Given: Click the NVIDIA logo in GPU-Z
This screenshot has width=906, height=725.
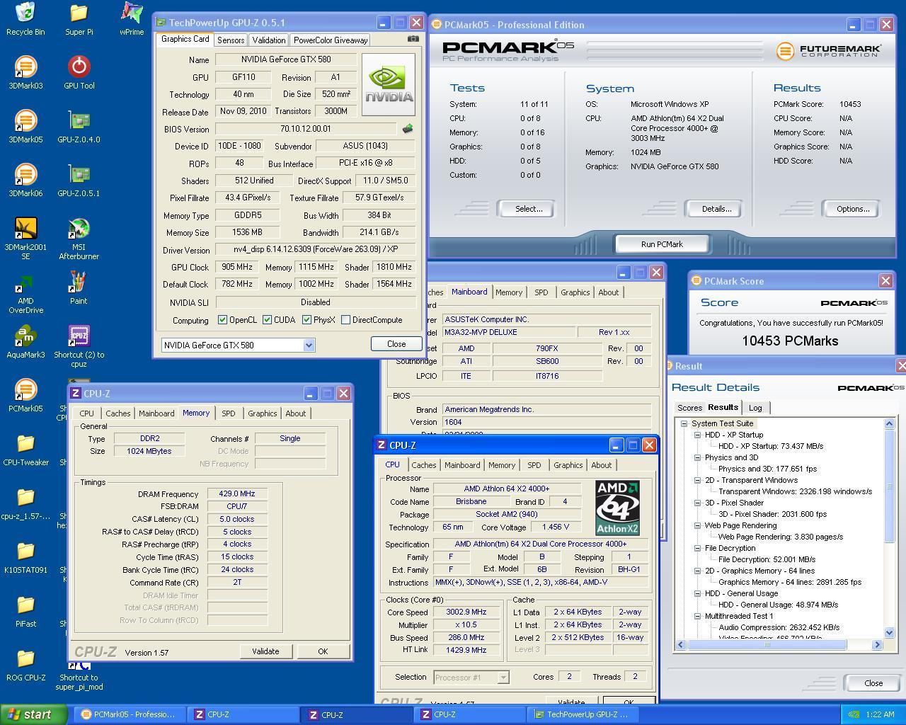Looking at the screenshot, I should point(388,84).
